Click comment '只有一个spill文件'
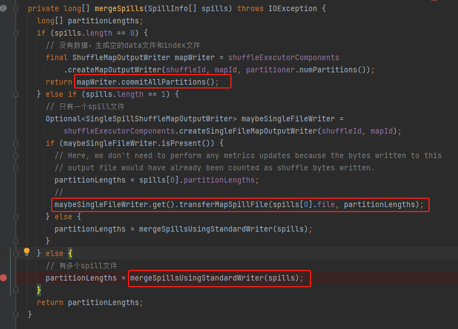The height and width of the screenshot is (329, 458). (85, 107)
